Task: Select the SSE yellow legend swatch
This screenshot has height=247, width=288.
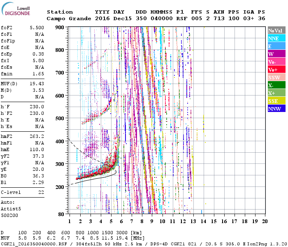Action: pyautogui.click(x=276, y=101)
